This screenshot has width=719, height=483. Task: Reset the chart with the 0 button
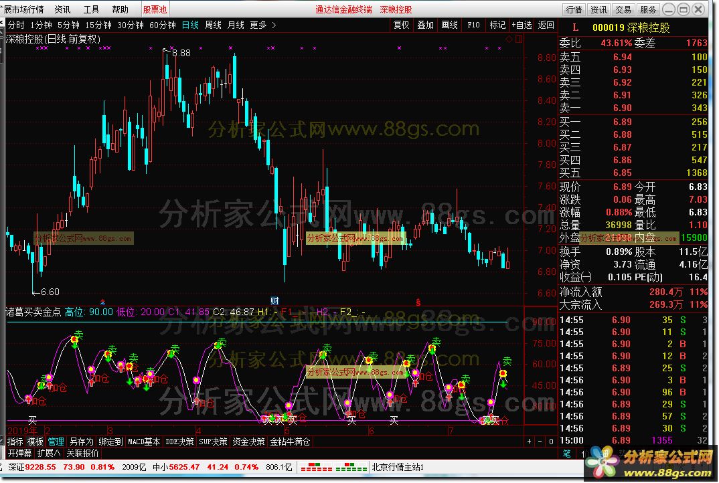click(551, 442)
